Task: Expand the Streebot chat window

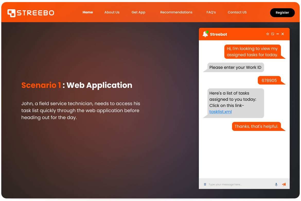Action: click(273, 34)
